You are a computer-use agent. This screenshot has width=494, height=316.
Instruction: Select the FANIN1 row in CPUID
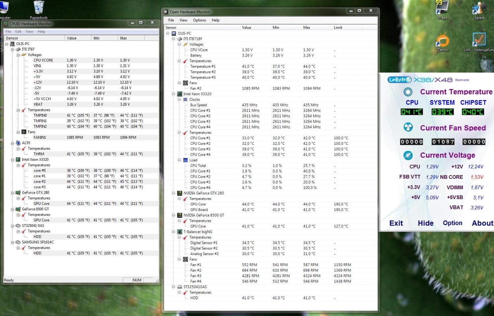click(81, 138)
